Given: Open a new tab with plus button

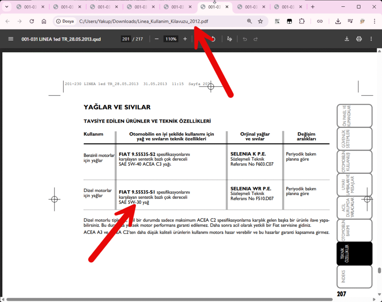Looking at the screenshot, I should tap(313, 7).
